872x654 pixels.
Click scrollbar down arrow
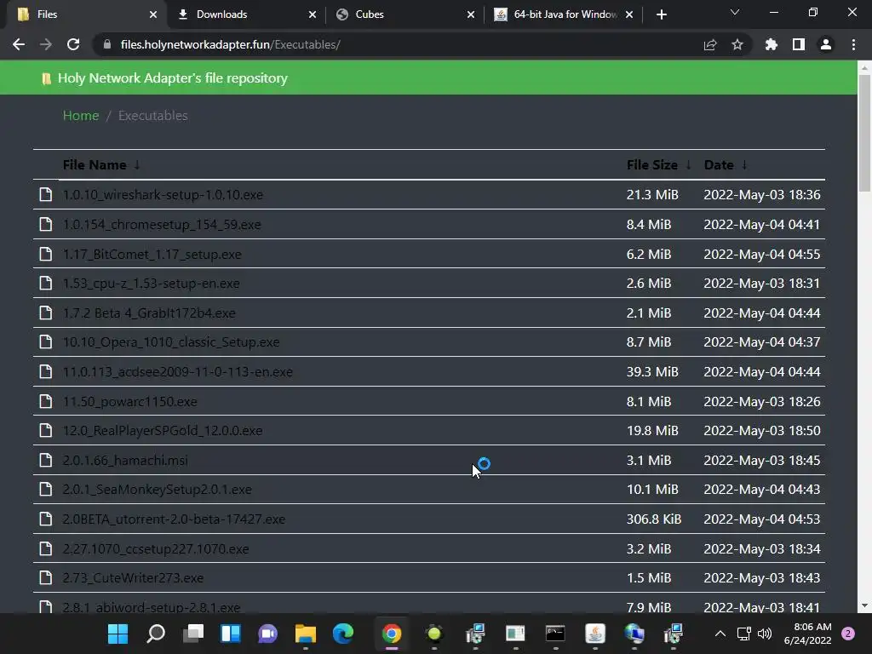pos(864,605)
